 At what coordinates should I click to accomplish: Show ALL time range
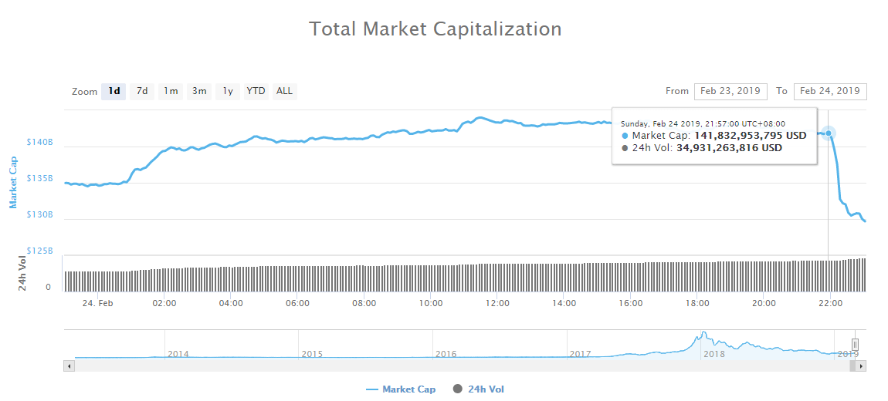[x=284, y=91]
